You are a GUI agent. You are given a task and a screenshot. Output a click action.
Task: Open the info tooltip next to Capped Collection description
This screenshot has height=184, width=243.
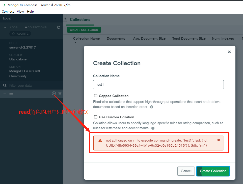coord(151,107)
